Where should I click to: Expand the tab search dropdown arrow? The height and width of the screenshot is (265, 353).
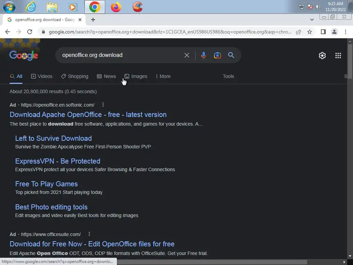click(312, 20)
